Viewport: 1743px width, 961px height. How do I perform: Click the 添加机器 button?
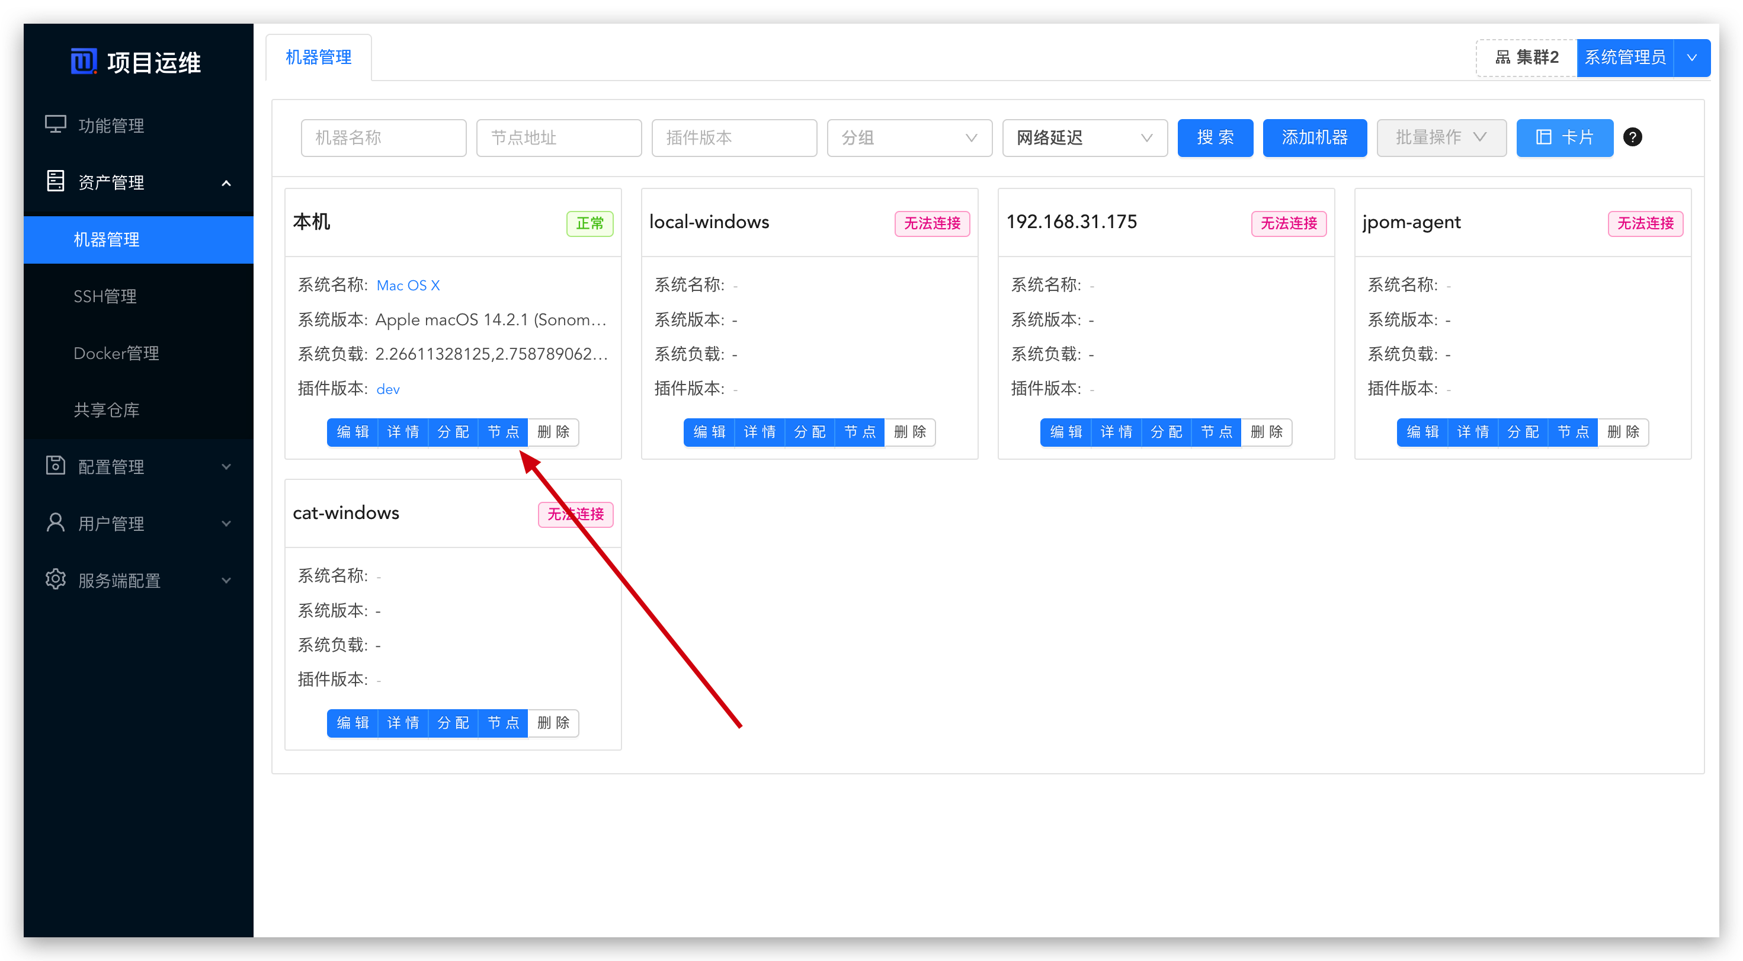pyautogui.click(x=1314, y=137)
